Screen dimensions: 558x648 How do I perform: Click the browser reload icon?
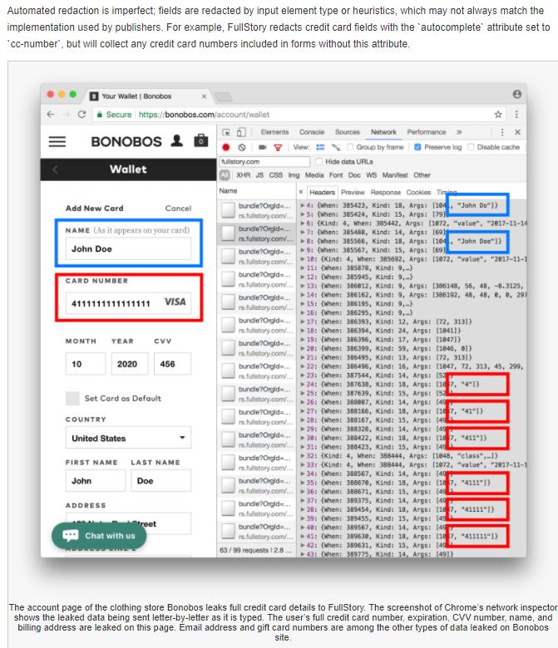point(81,115)
